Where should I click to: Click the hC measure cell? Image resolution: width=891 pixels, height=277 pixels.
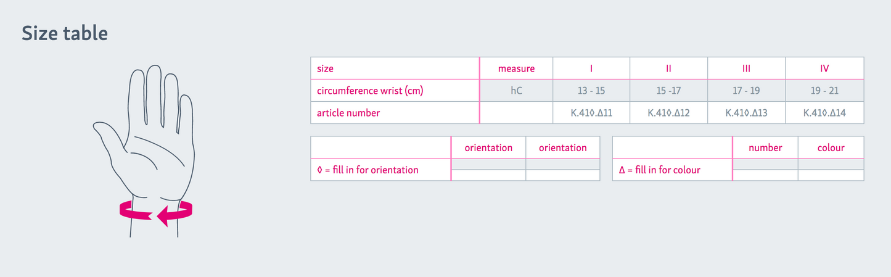(516, 91)
